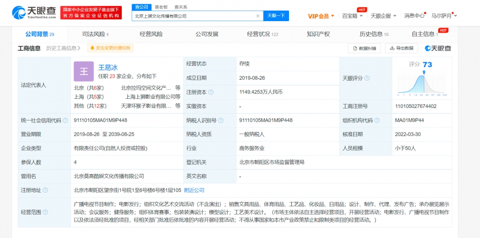The image size is (480, 238).
Task: Click the 数据纠错 button
Action: (364, 48)
